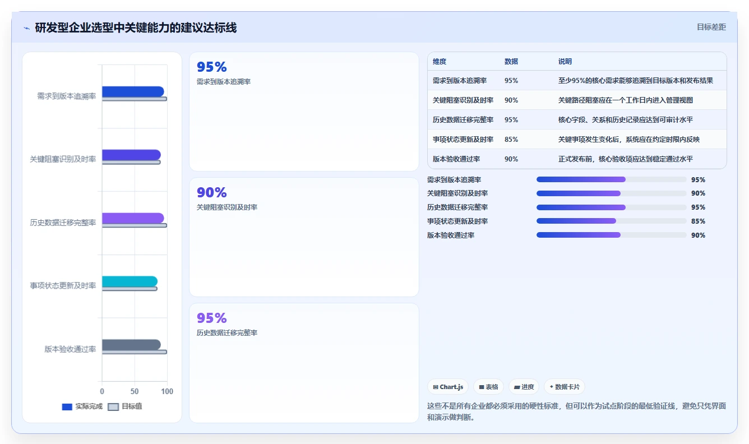Toggle the 目标值 legend item

(x=125, y=406)
